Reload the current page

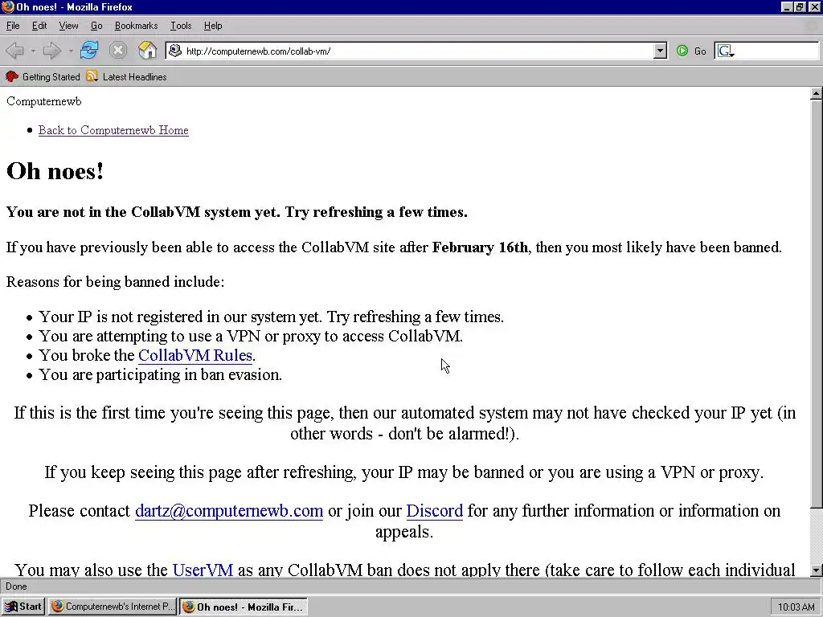coord(89,51)
